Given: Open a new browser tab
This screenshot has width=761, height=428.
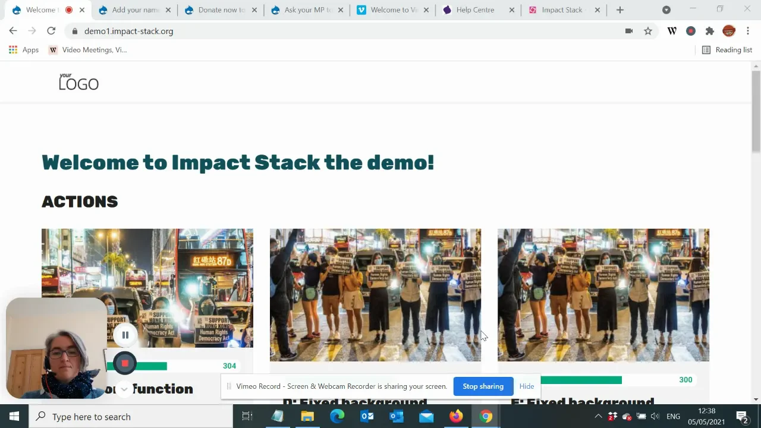Looking at the screenshot, I should [620, 10].
